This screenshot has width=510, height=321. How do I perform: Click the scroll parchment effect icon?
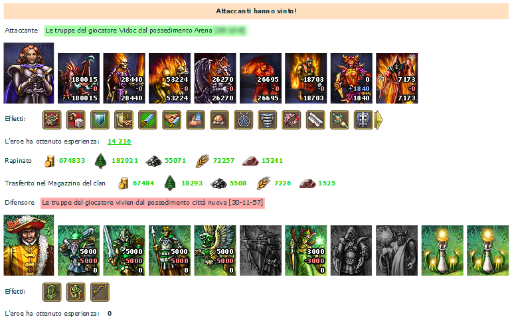click(x=315, y=120)
